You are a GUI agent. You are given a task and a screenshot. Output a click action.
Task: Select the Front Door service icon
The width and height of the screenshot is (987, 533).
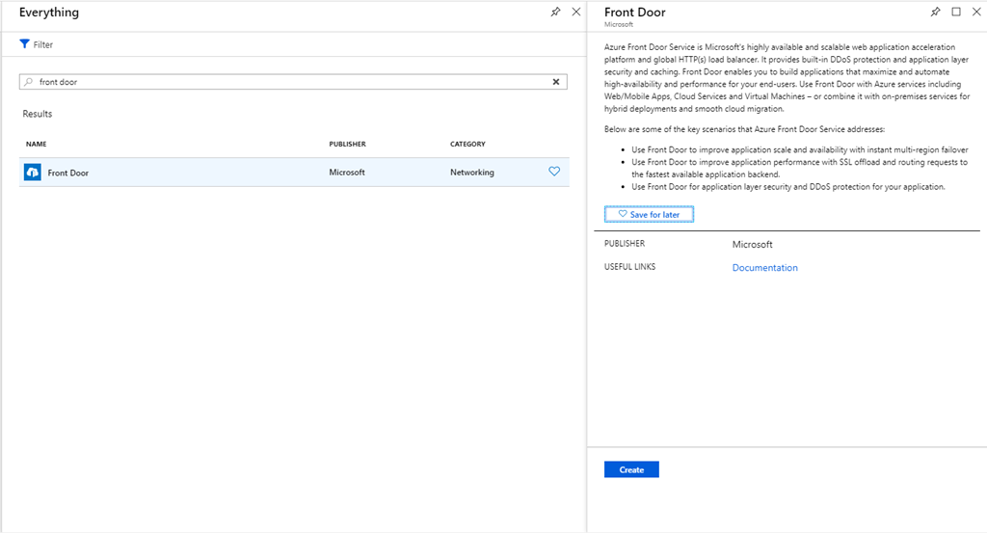33,172
